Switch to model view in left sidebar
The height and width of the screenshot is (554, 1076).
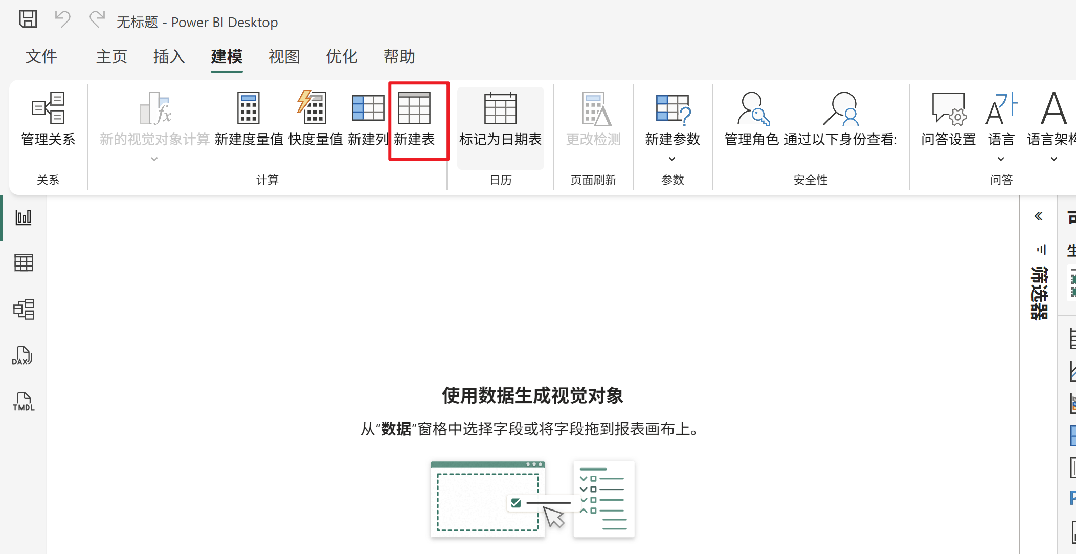tap(24, 309)
